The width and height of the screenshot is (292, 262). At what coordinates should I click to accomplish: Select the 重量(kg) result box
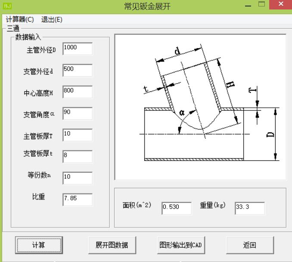tap(250, 208)
